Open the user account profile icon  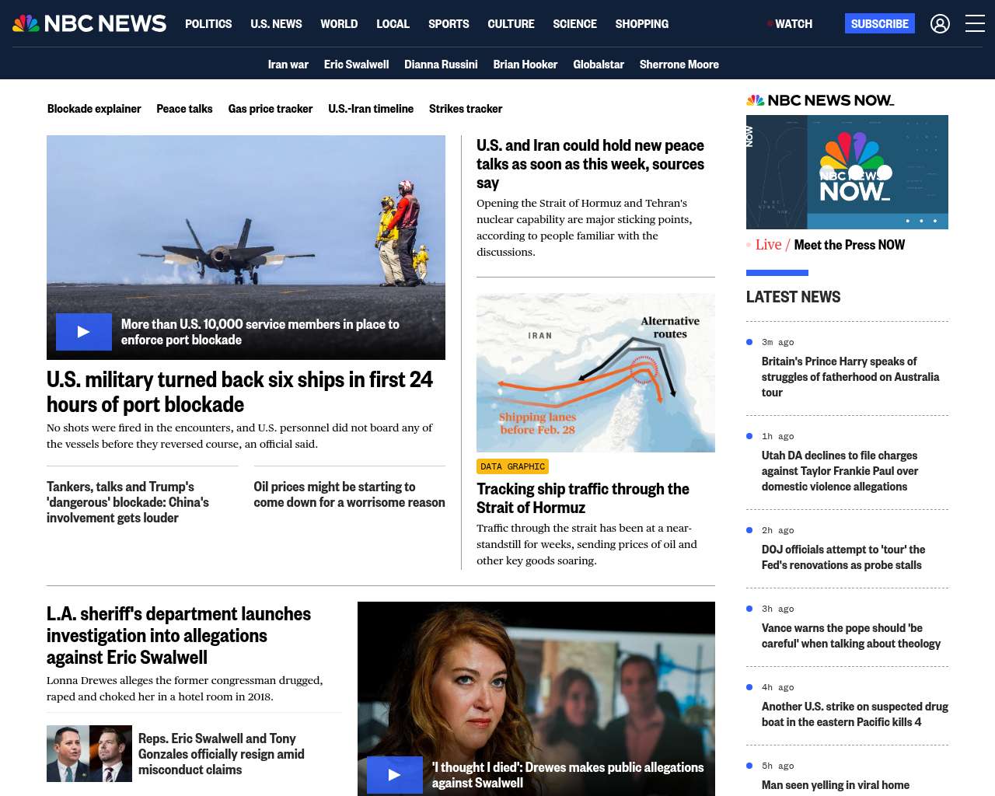point(940,24)
